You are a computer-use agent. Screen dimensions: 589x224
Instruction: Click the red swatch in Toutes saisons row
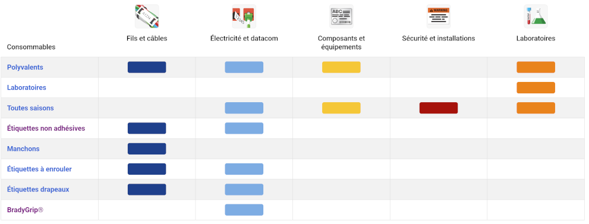(439, 108)
